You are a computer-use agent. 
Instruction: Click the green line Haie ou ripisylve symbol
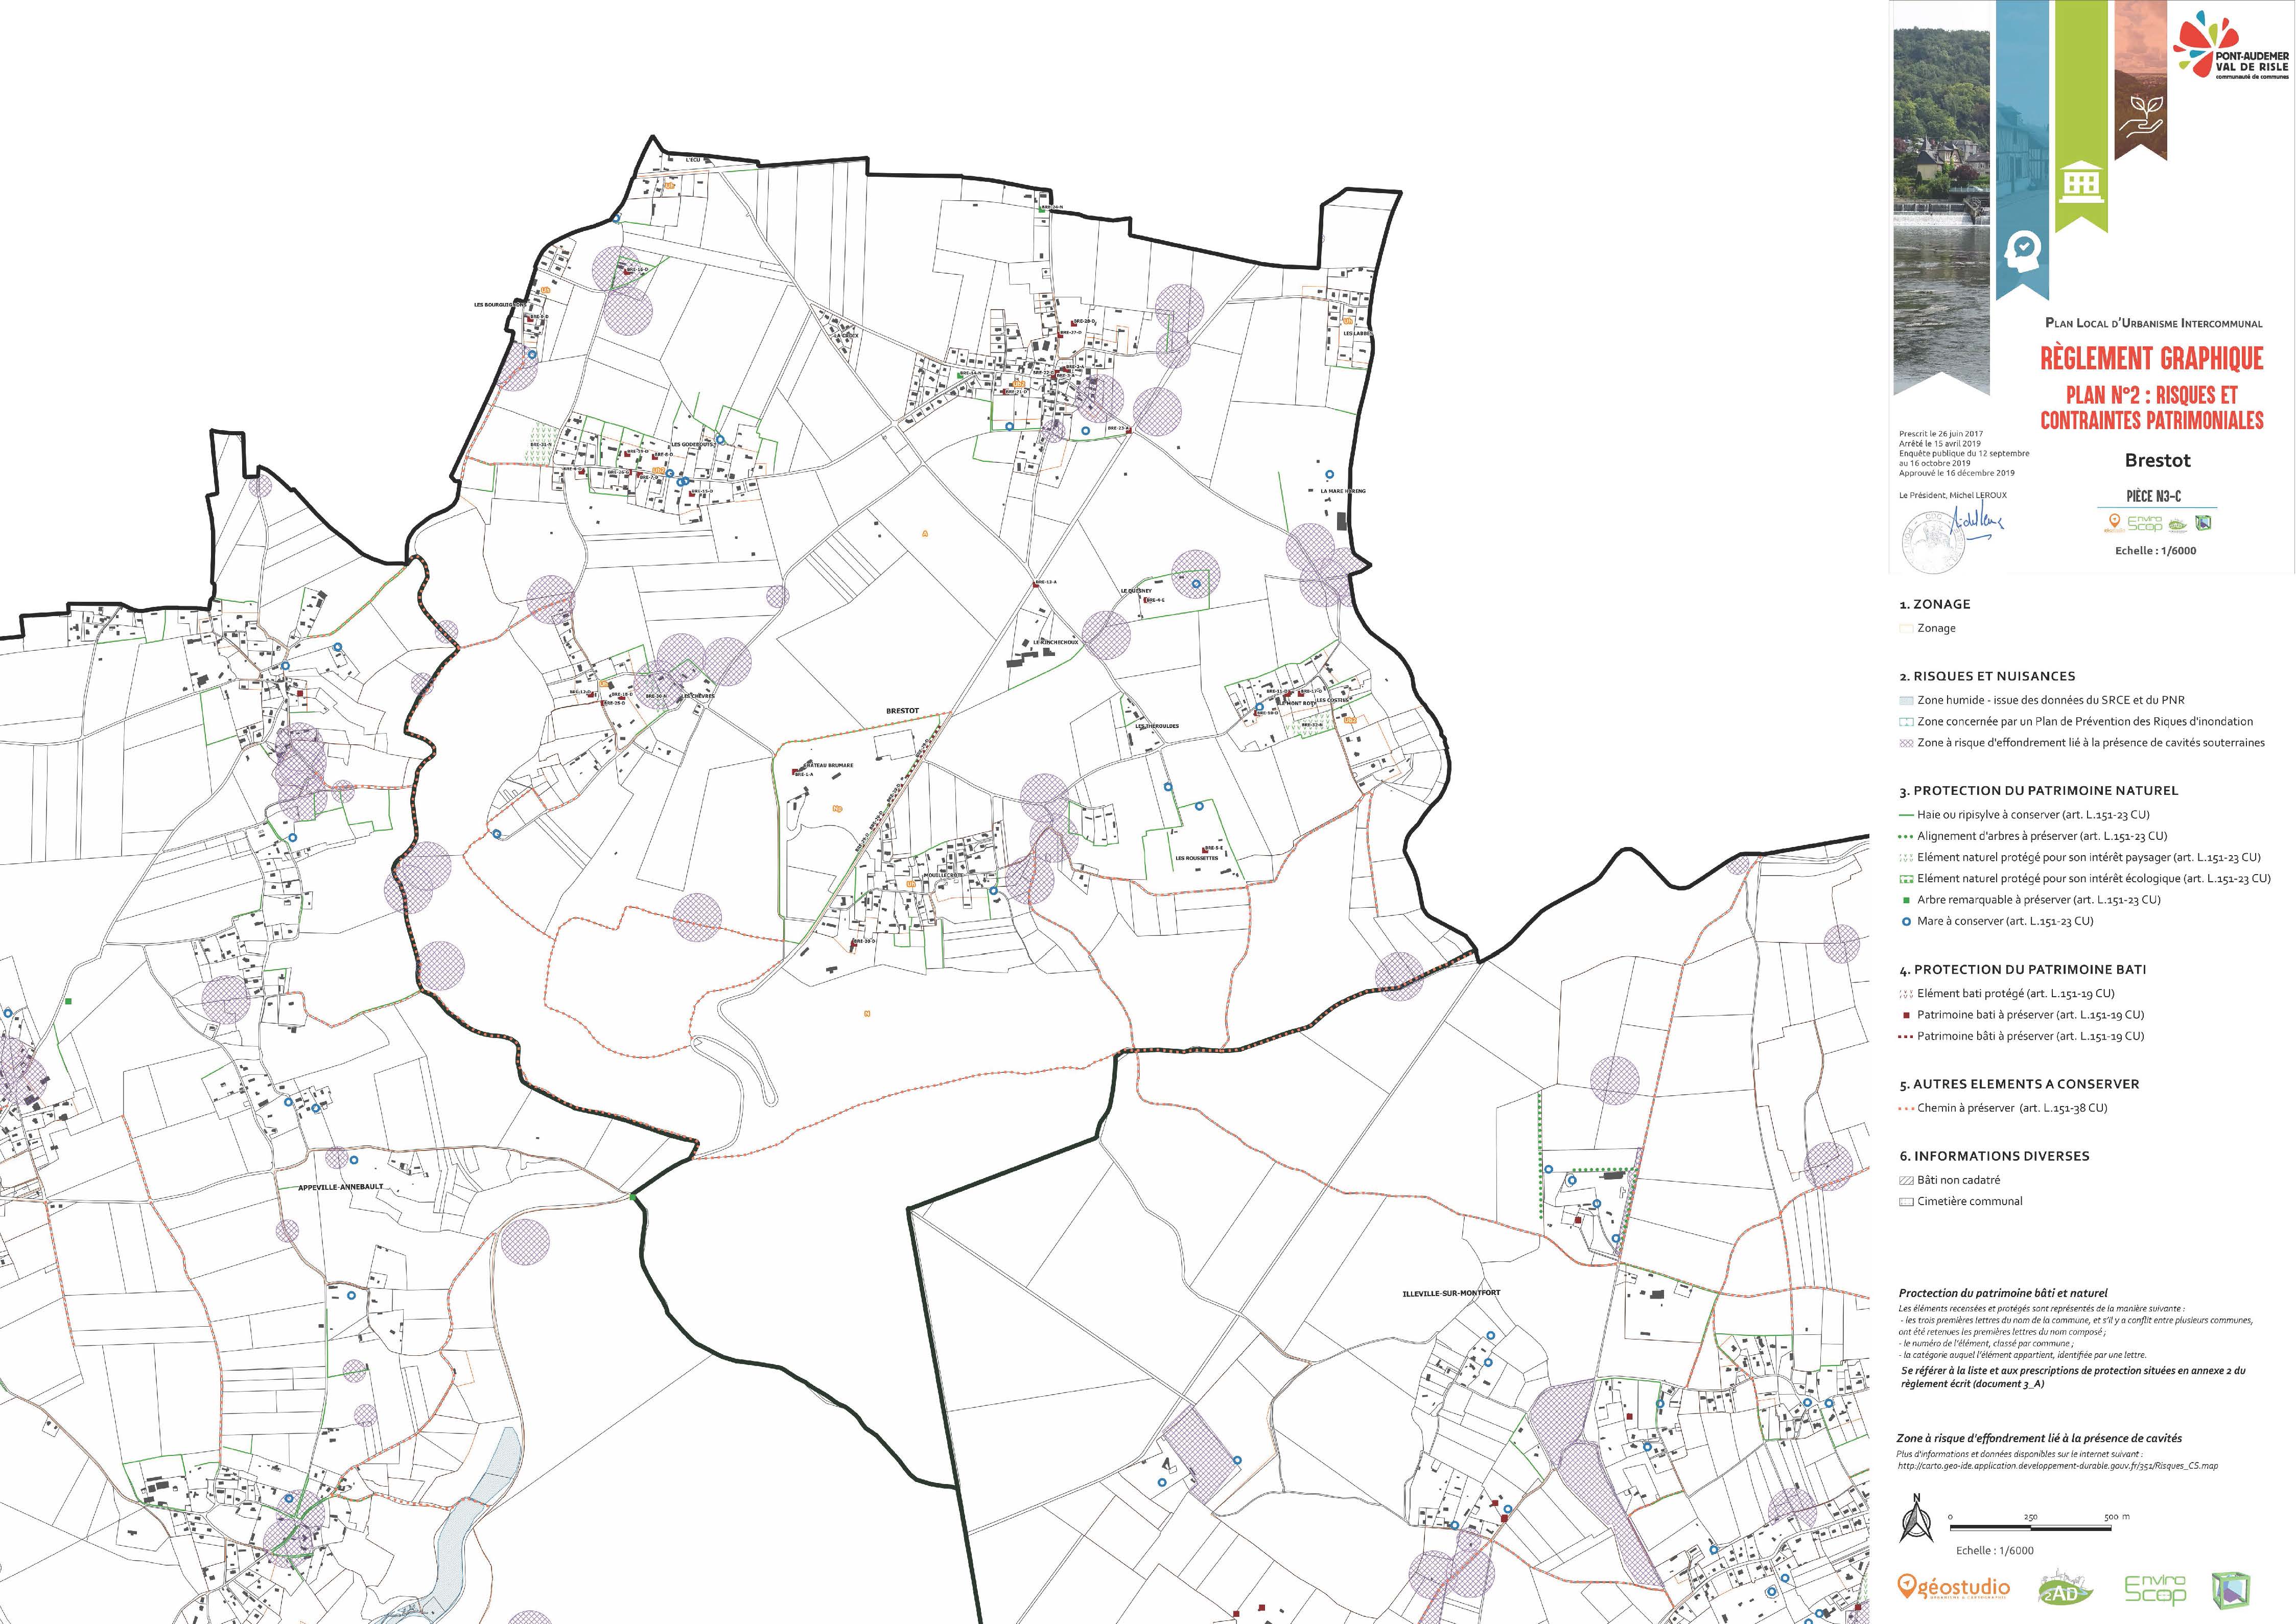pyautogui.click(x=1906, y=815)
